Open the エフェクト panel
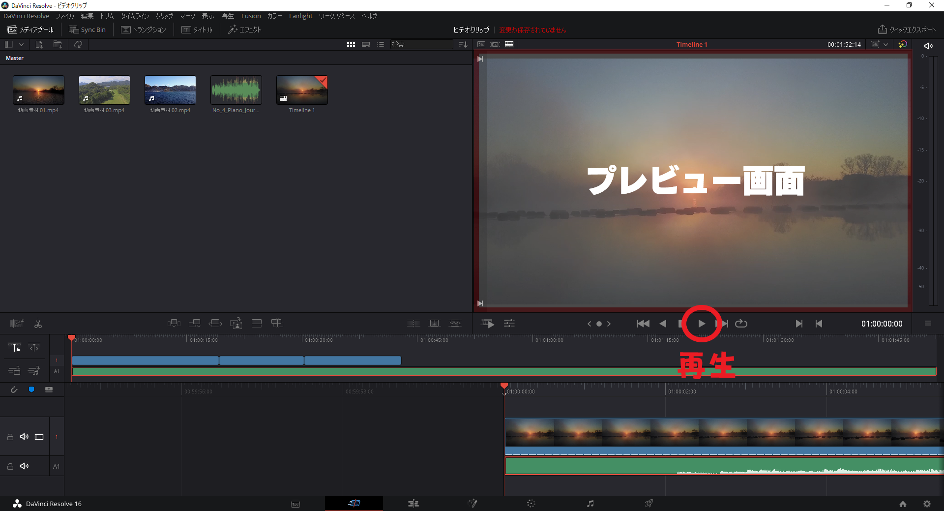The image size is (944, 511). pyautogui.click(x=244, y=30)
